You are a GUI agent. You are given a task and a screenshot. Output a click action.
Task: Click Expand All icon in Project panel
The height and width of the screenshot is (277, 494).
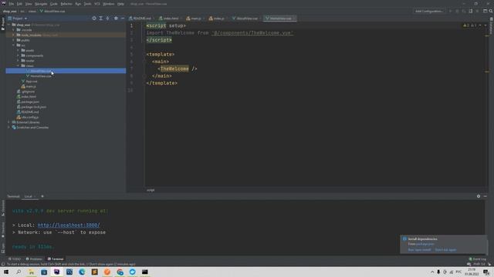[x=101, y=18]
